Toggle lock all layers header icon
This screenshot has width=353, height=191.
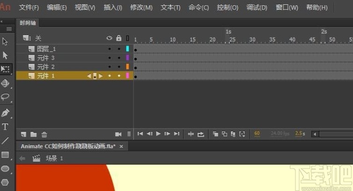(x=119, y=38)
